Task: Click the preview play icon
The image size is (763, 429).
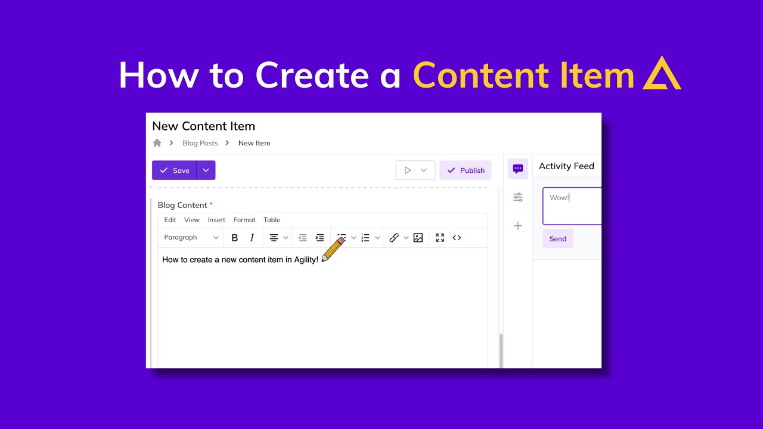Action: 408,170
